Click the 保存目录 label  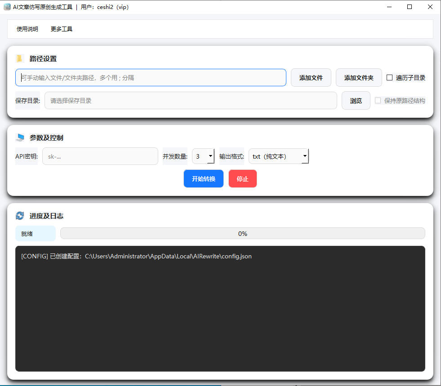click(27, 100)
